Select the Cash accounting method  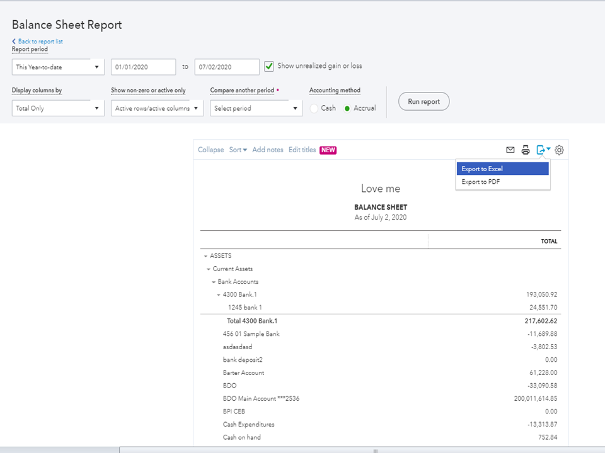pyautogui.click(x=314, y=108)
